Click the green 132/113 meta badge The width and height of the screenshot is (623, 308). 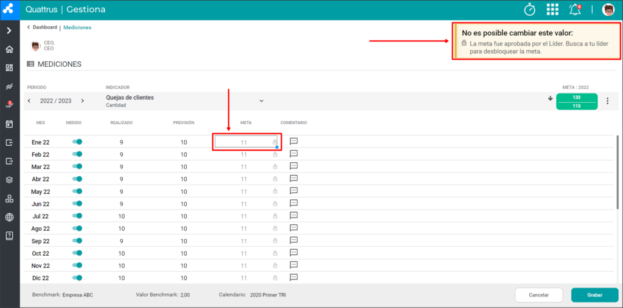click(x=577, y=101)
